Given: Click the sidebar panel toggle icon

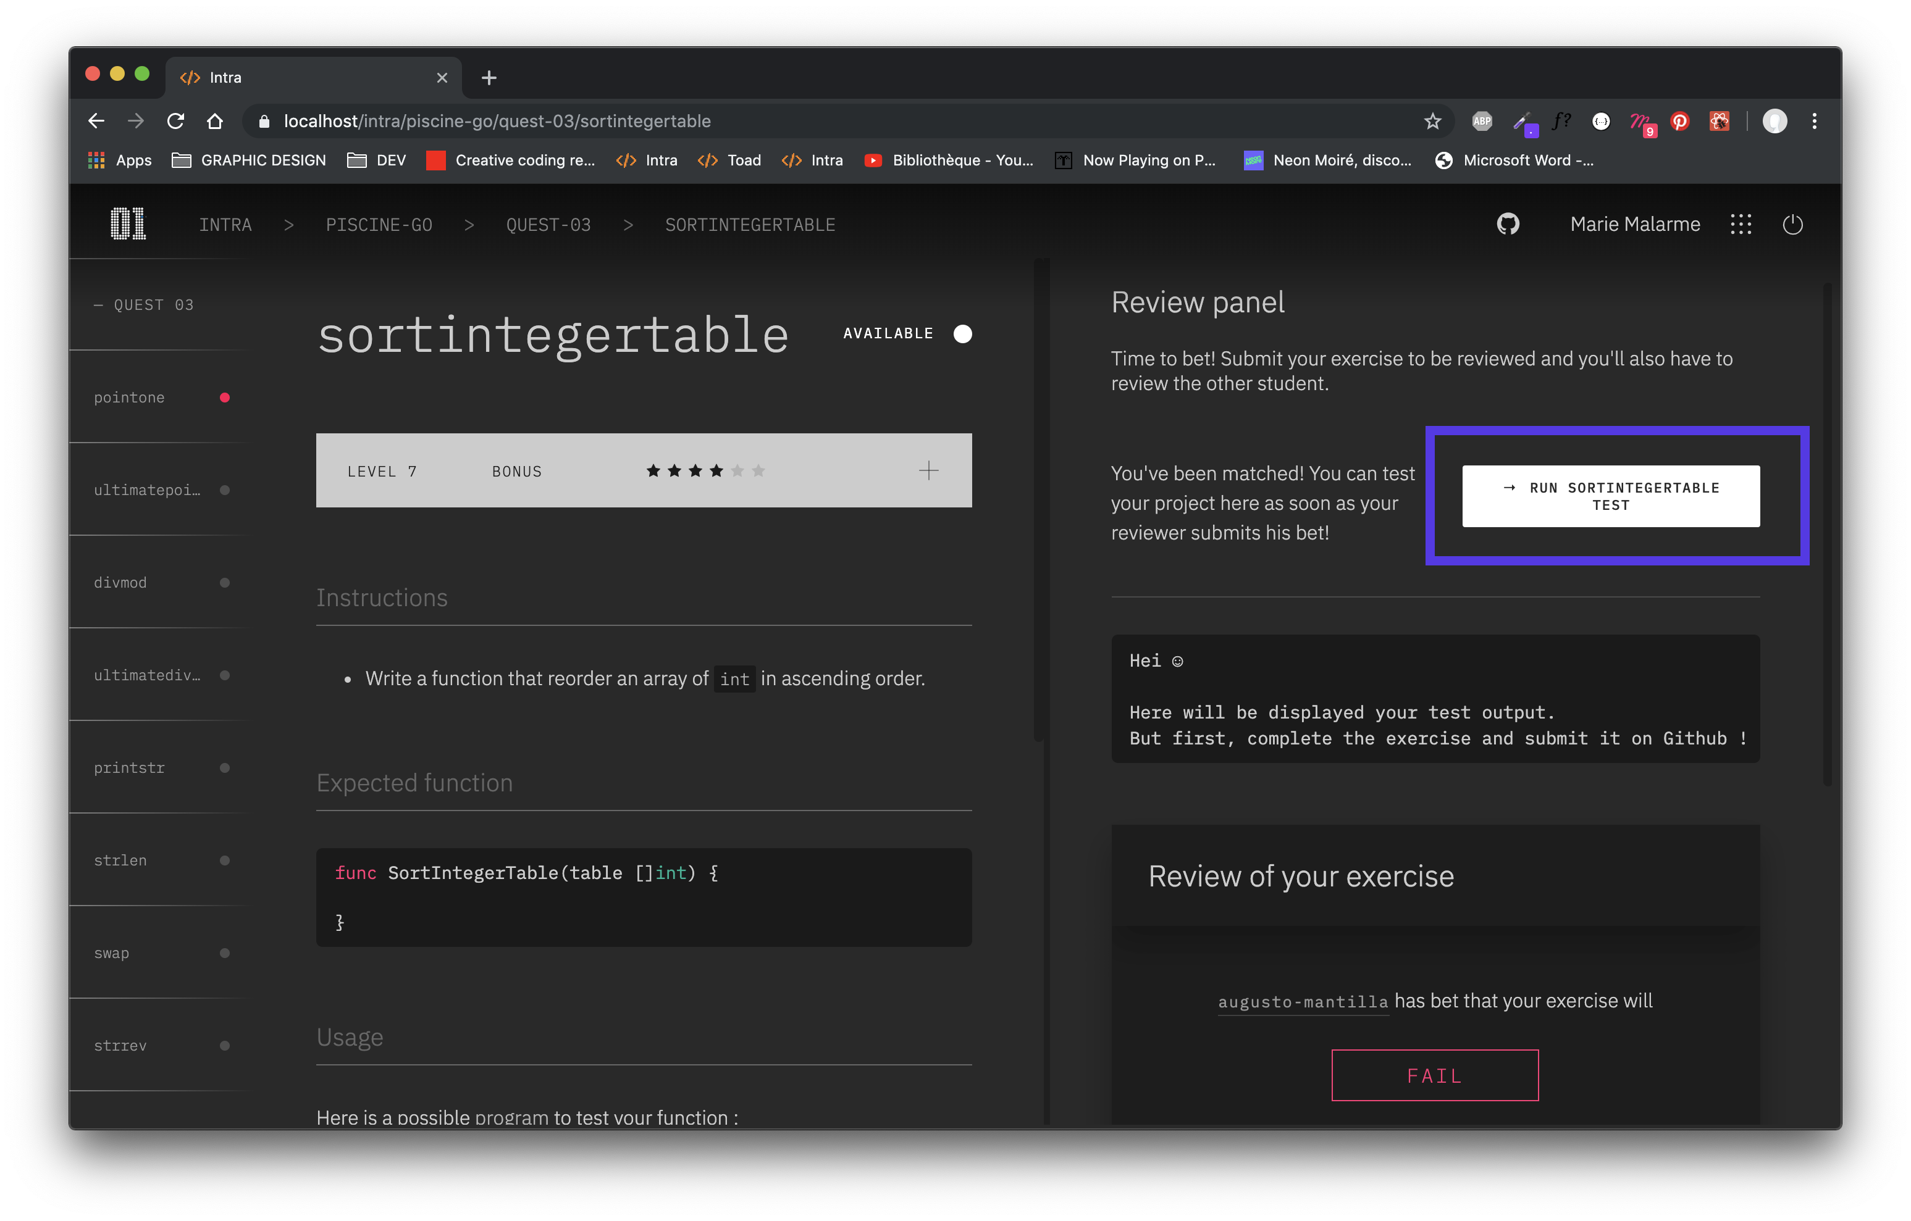Looking at the screenshot, I should pos(1741,224).
